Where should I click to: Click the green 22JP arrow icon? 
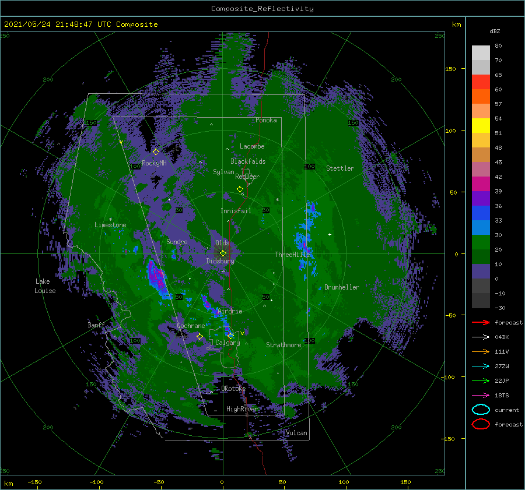[x=481, y=380]
